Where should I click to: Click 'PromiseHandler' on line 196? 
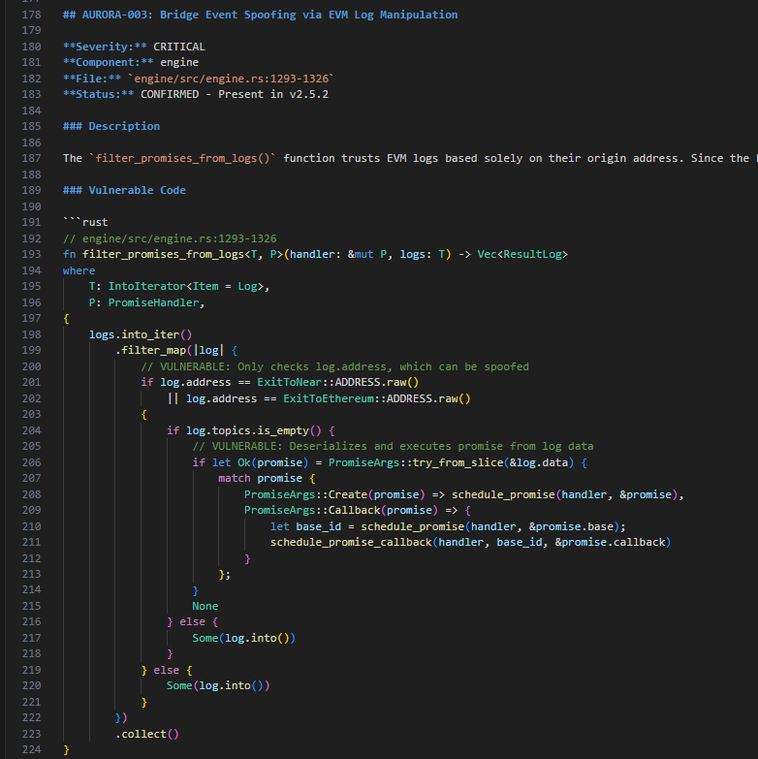[x=153, y=302]
